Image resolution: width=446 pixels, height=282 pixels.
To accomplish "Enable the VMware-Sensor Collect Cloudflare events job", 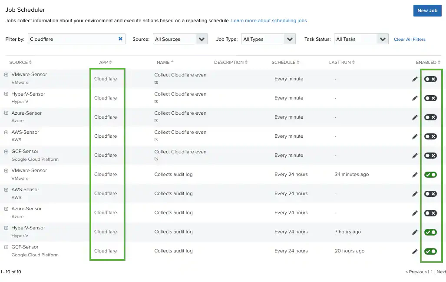I will tap(430, 79).
